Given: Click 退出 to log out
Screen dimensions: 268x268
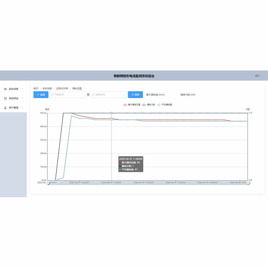Looking at the screenshot, I should pyautogui.click(x=257, y=76).
